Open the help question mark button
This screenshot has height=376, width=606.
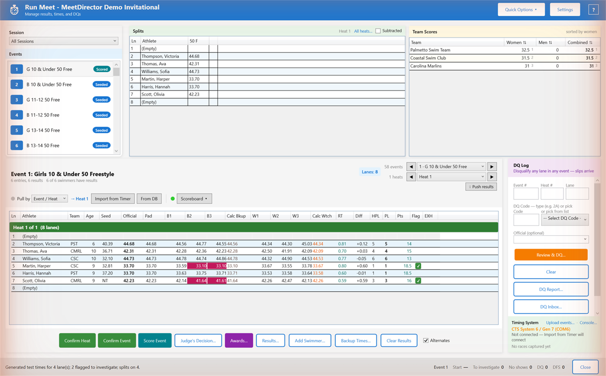pyautogui.click(x=593, y=10)
